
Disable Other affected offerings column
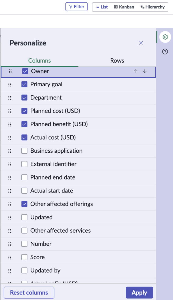[24, 204]
